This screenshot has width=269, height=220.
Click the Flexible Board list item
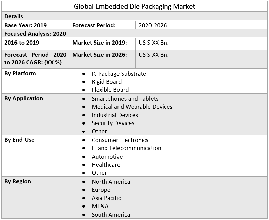[110, 90]
